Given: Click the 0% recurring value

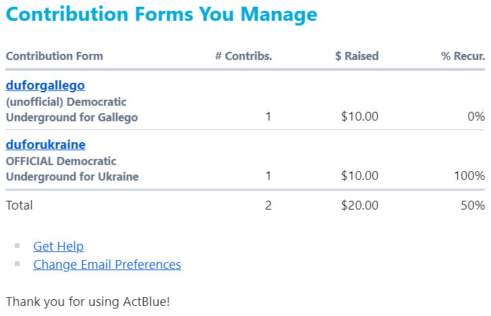Looking at the screenshot, I should click(475, 117).
